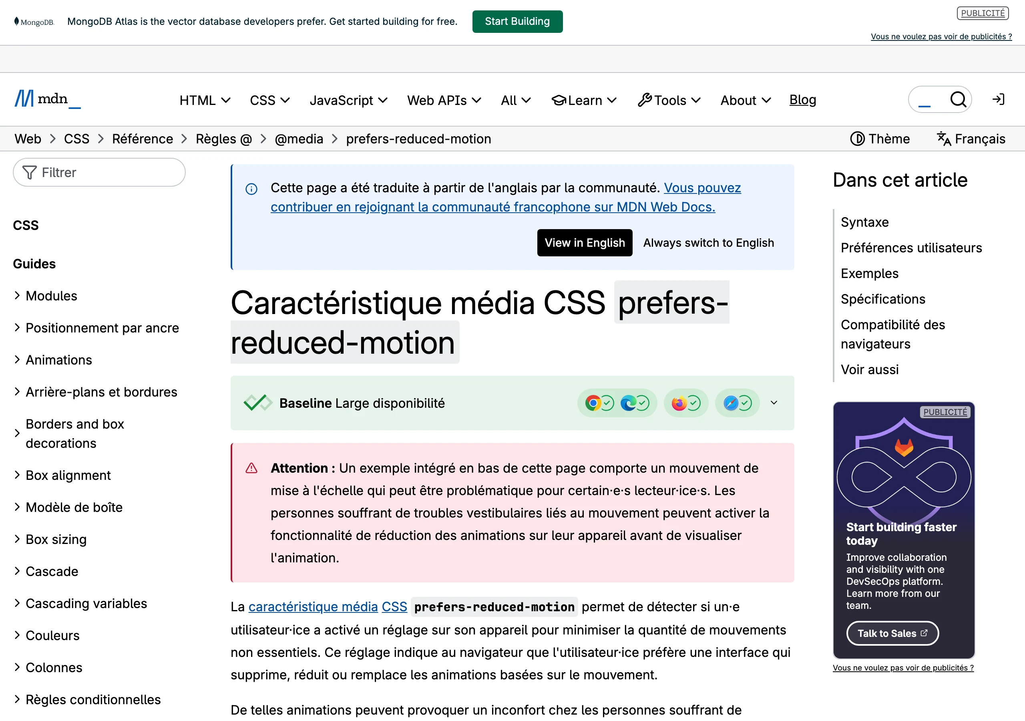The image size is (1025, 721).
Task: Open the CSS link in the first paragraph
Action: [x=394, y=606]
